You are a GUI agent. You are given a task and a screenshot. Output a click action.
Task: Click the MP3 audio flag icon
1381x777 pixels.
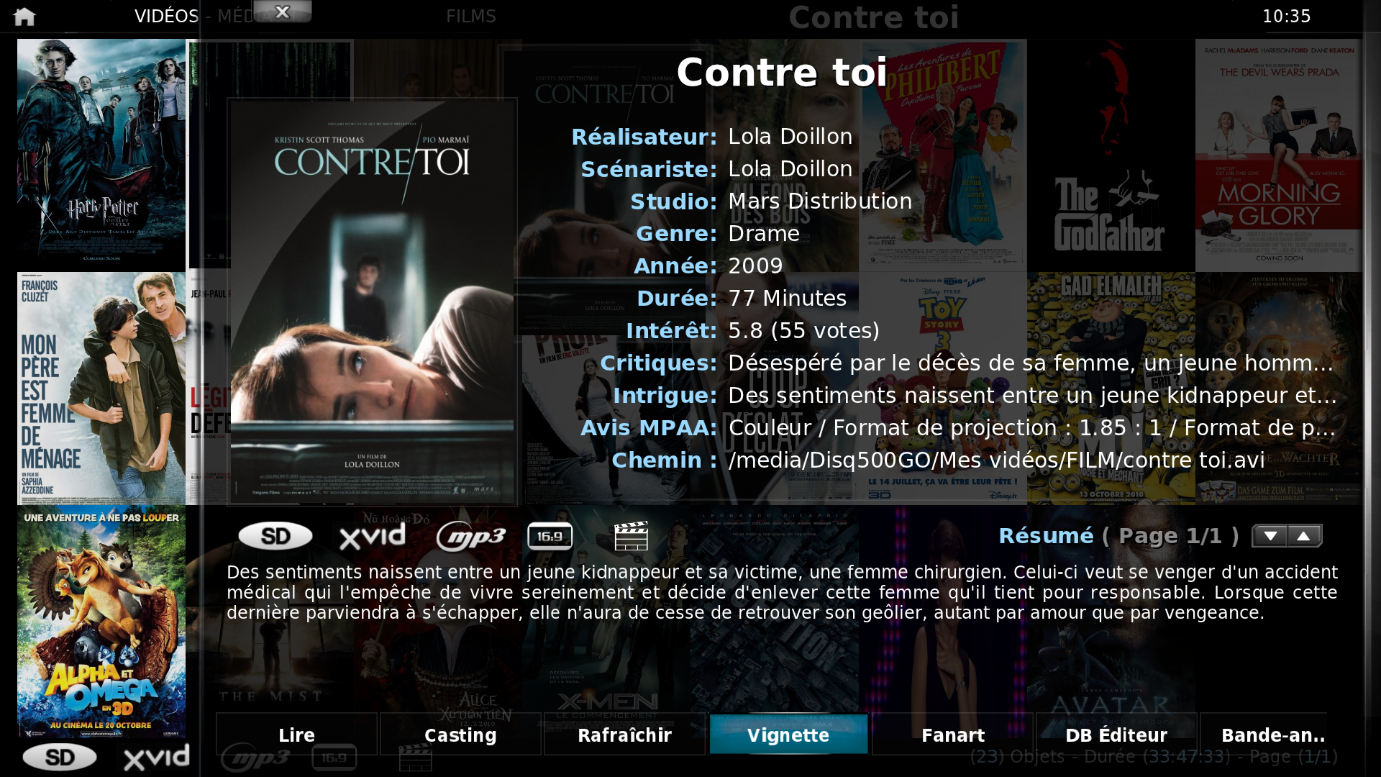click(x=471, y=537)
